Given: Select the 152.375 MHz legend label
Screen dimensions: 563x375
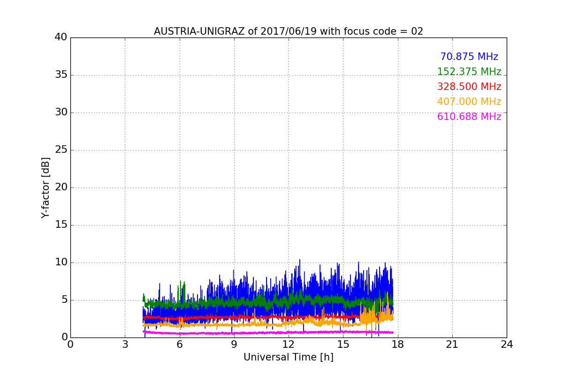Looking at the screenshot, I should point(469,72).
